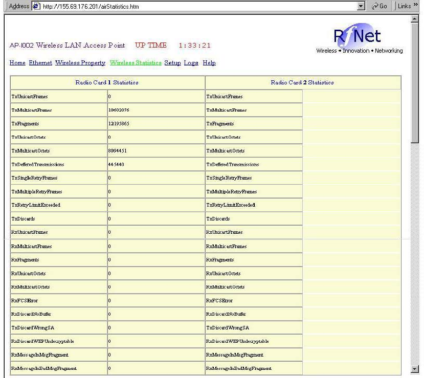
Task: Select TxDiscards in Radio Card 2
Action: click(x=218, y=219)
